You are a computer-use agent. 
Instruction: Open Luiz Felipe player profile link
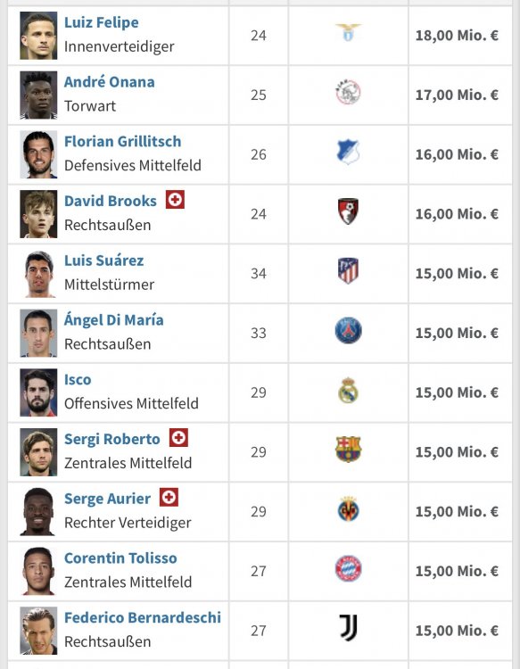tap(102, 22)
